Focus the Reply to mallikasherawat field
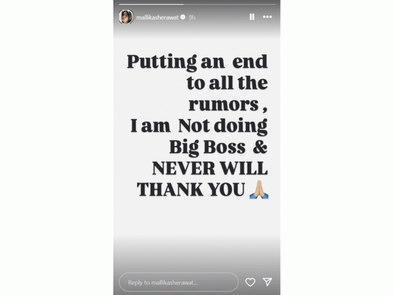The height and width of the screenshot is (295, 394). click(178, 282)
